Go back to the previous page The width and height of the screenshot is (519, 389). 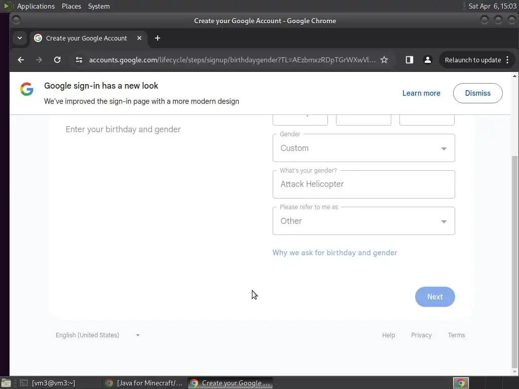21,60
